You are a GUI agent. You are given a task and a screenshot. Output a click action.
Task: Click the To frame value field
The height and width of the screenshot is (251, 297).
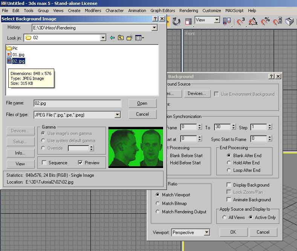tap(223, 127)
